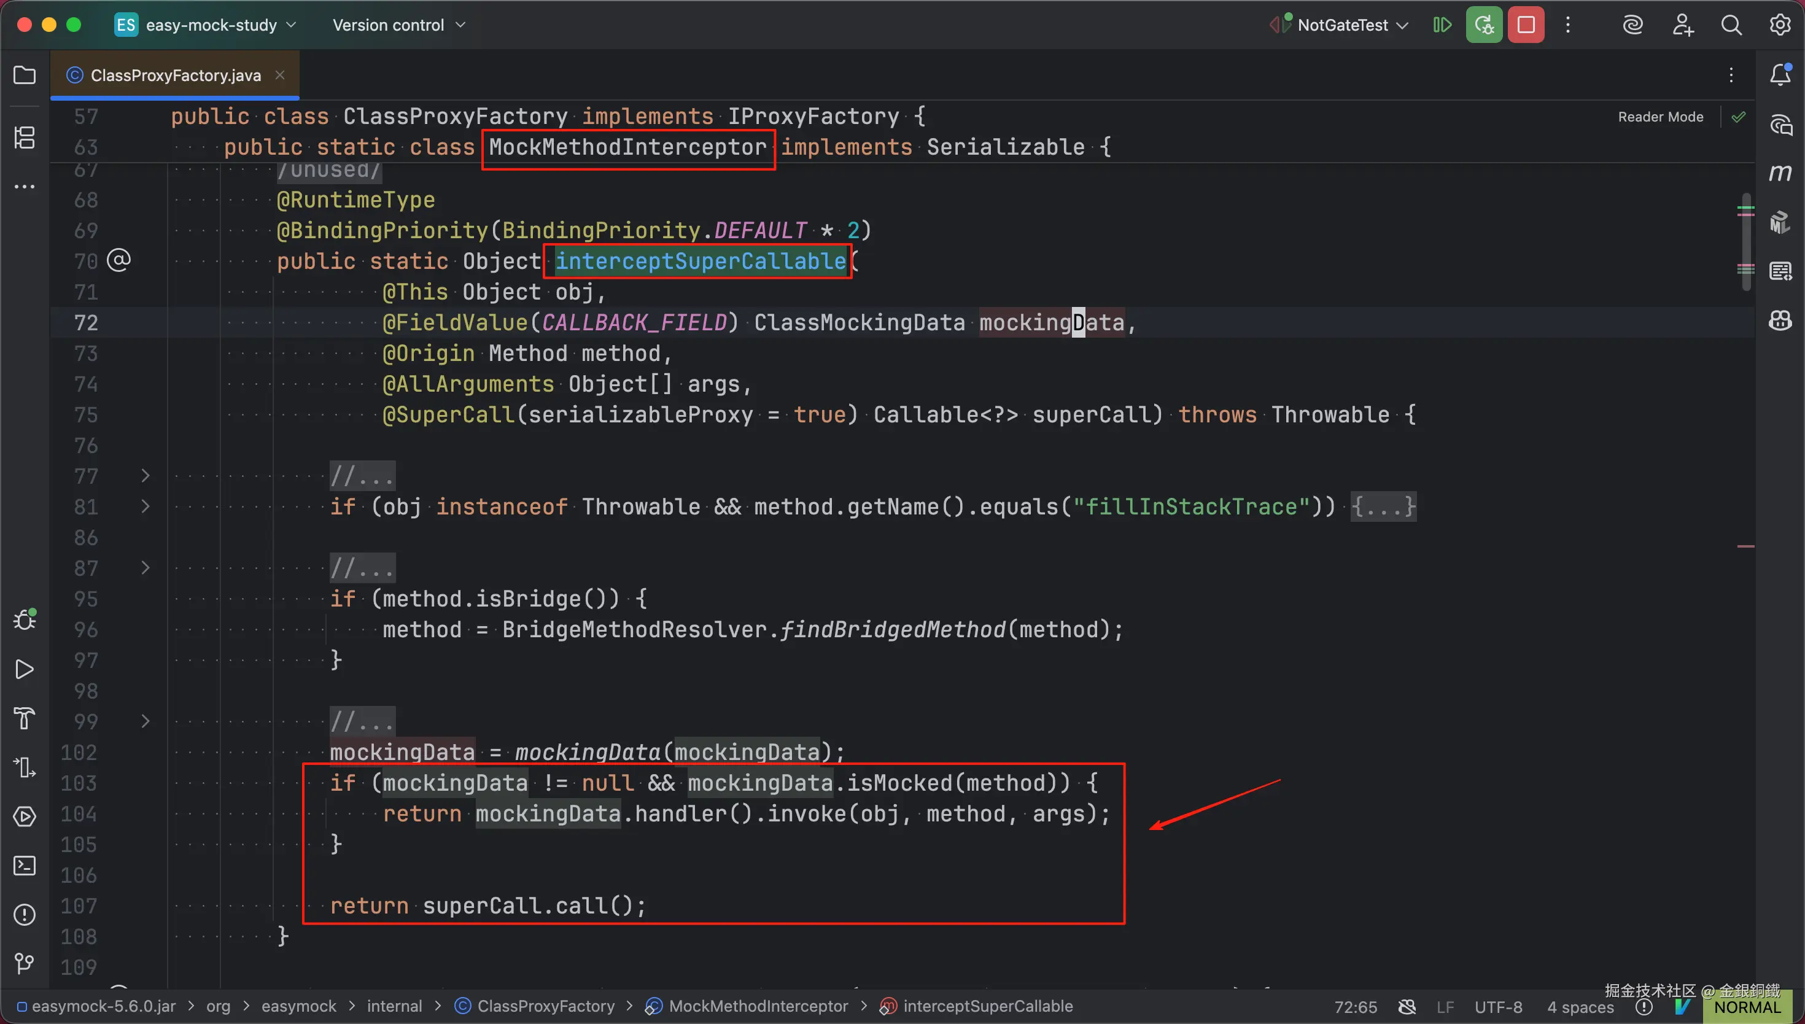The height and width of the screenshot is (1024, 1805).
Task: Click the editor vertical scrollbar thumb
Action: click(x=1746, y=242)
